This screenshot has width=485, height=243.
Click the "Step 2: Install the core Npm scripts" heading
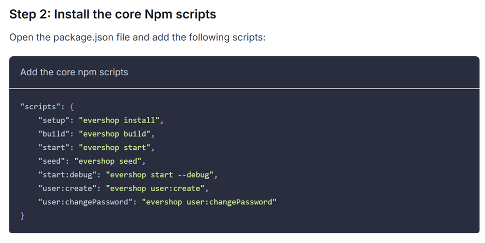[x=112, y=14]
